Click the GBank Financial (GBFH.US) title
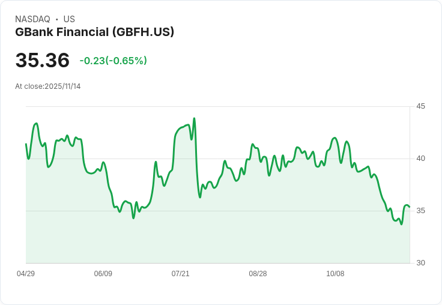Viewport: 442px width, 305px height. [94, 32]
